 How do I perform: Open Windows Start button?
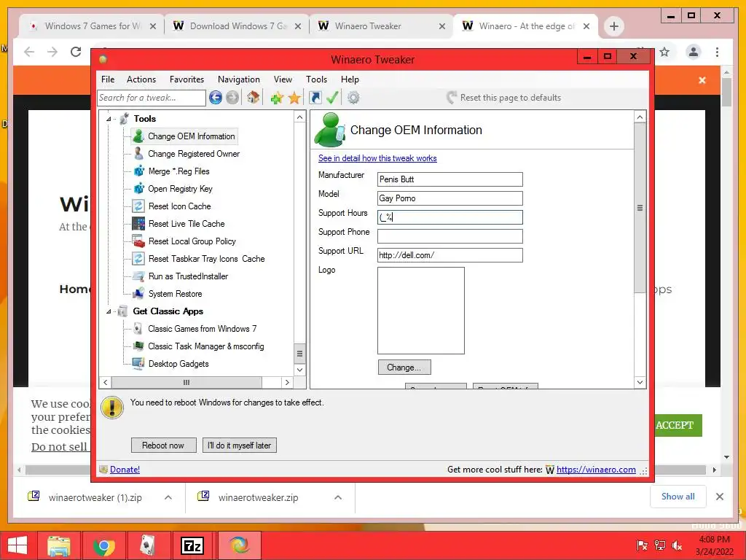pyautogui.click(x=17, y=545)
